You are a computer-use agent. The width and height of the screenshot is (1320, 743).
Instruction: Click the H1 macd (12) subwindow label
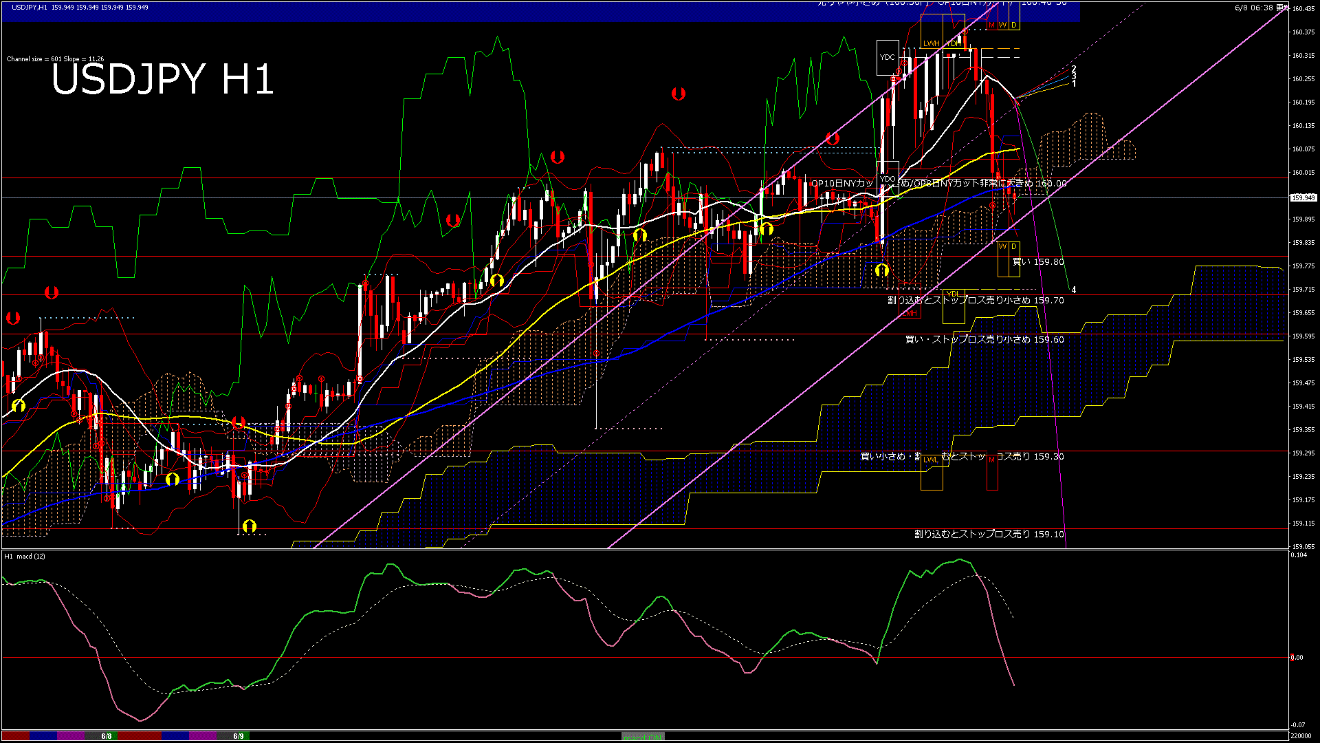(25, 556)
